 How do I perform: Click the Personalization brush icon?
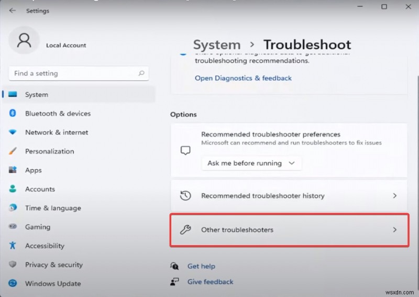[13, 151]
